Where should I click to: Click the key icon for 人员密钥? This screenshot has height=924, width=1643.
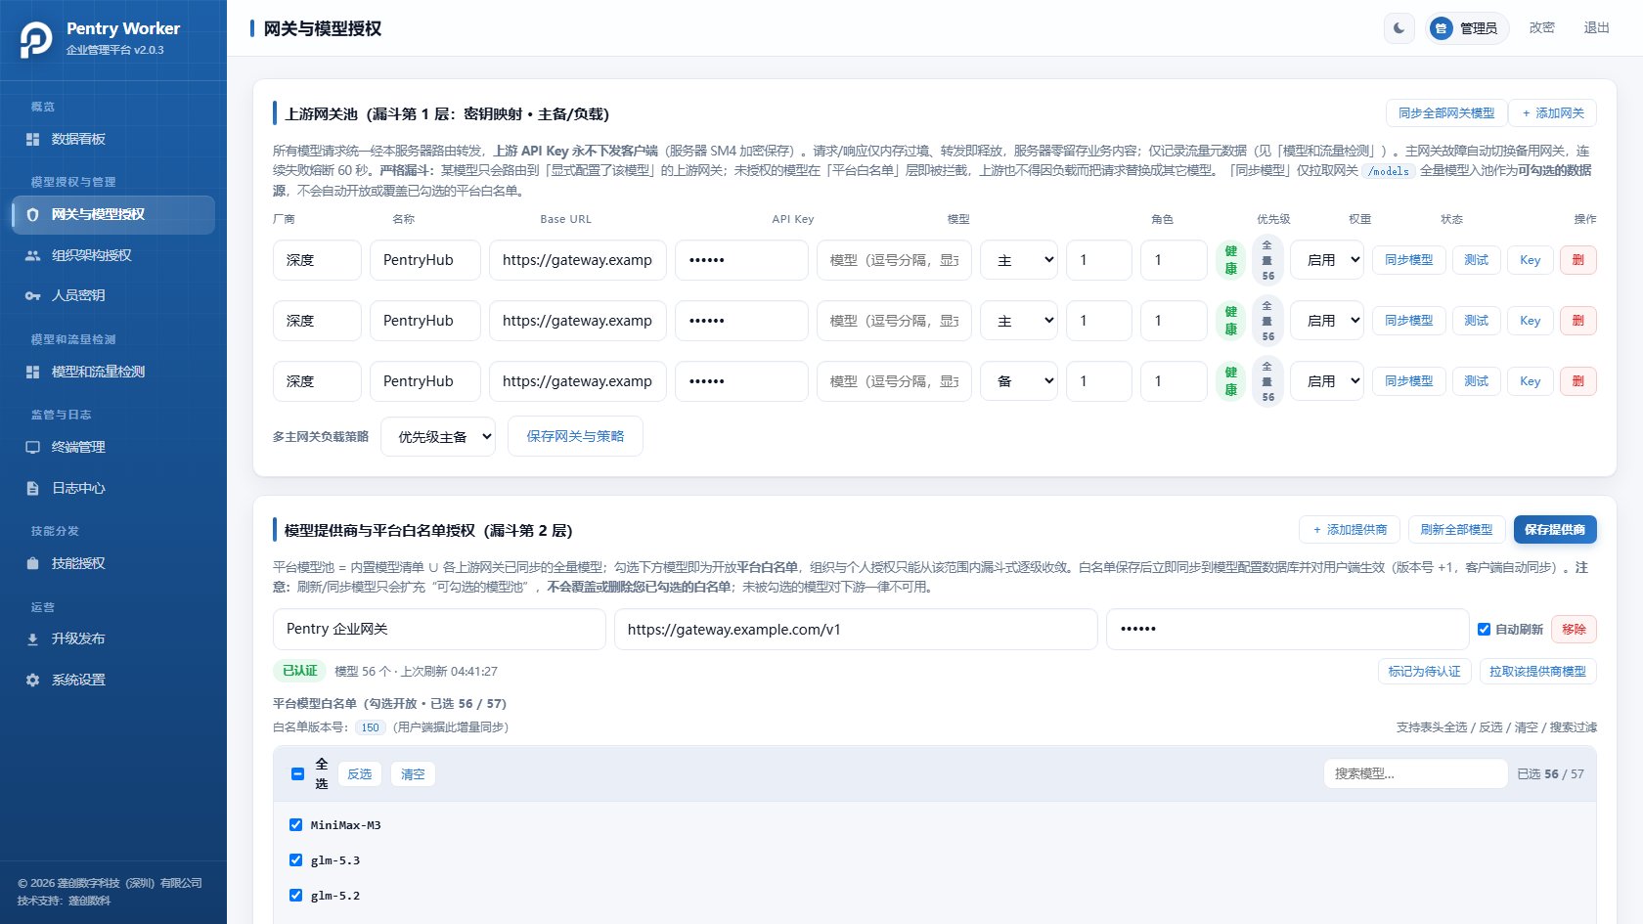pyautogui.click(x=32, y=295)
